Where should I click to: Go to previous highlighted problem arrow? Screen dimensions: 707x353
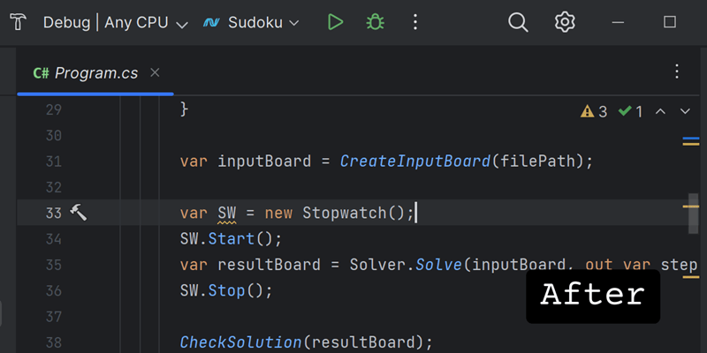661,112
